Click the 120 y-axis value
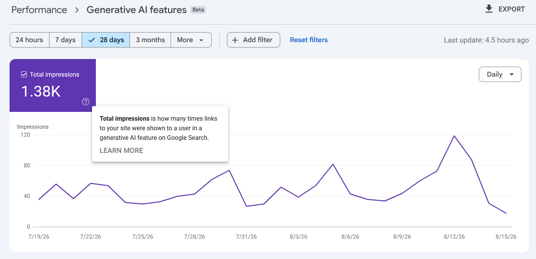Screen dimensions: 536x259 [x=26, y=135]
